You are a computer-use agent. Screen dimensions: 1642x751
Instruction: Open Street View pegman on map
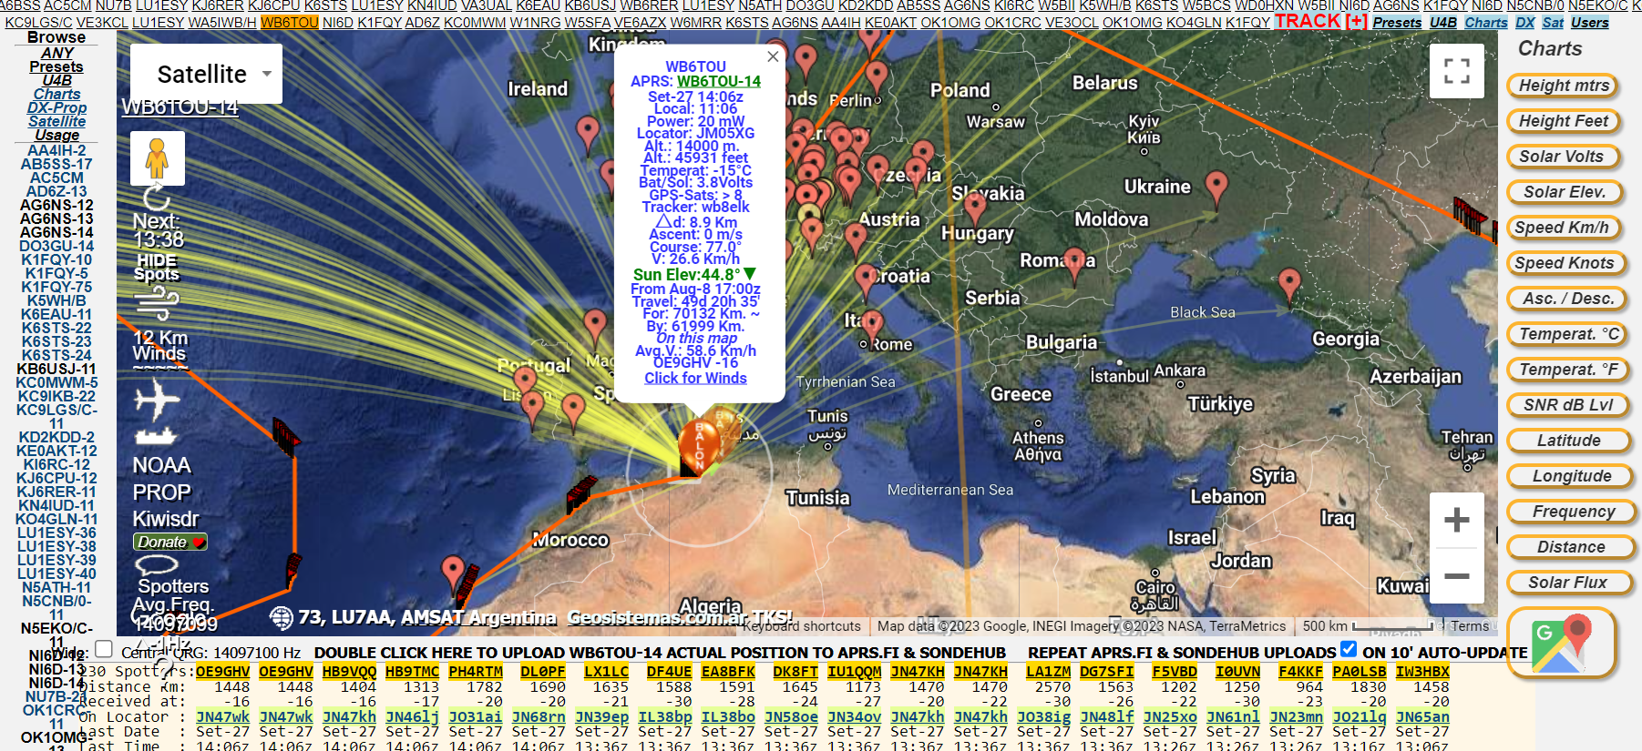(157, 158)
